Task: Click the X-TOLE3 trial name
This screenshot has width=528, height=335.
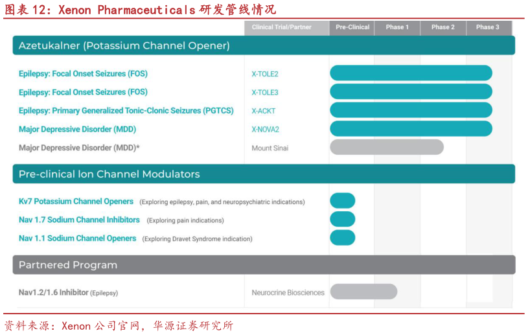Action: (x=265, y=93)
